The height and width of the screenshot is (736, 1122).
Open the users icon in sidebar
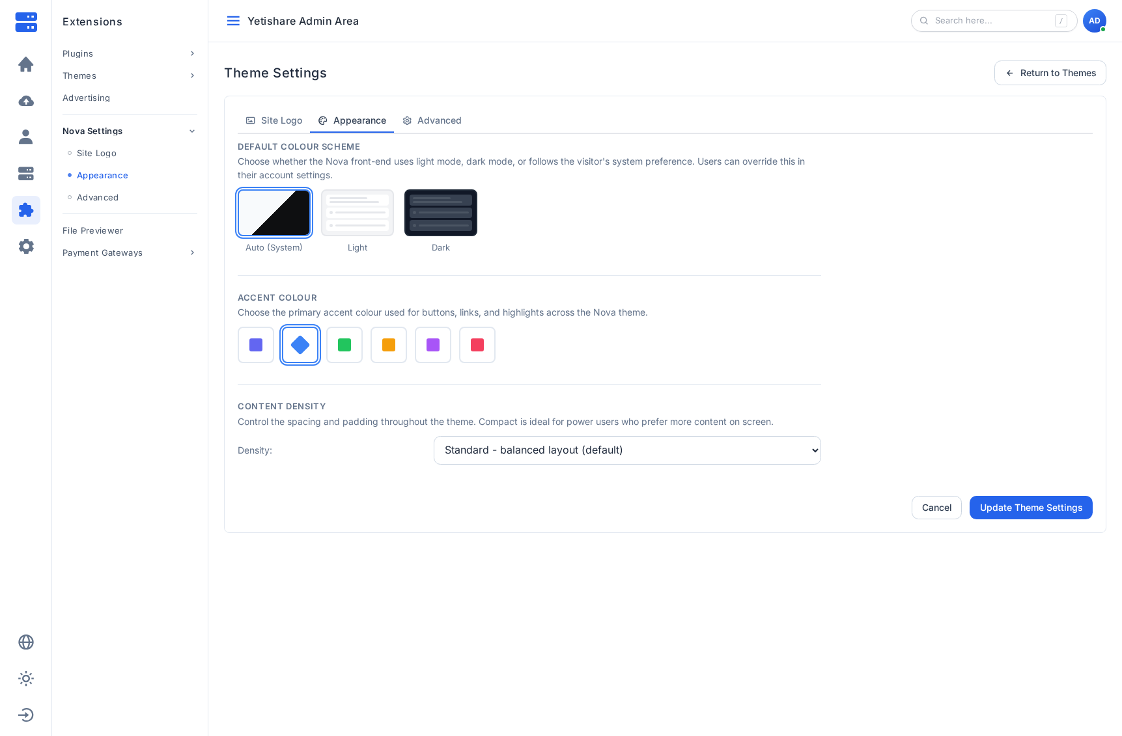26,137
